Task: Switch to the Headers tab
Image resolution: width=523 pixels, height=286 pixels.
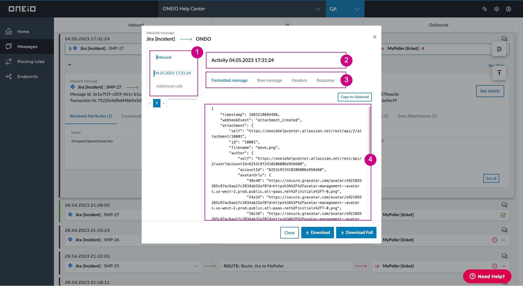Action: pyautogui.click(x=299, y=80)
